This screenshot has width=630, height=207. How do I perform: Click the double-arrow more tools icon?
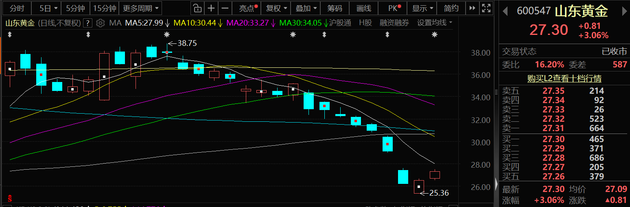click(472, 8)
